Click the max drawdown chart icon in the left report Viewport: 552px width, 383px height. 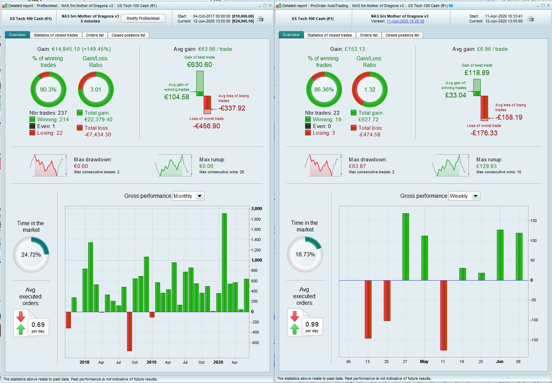pos(48,165)
